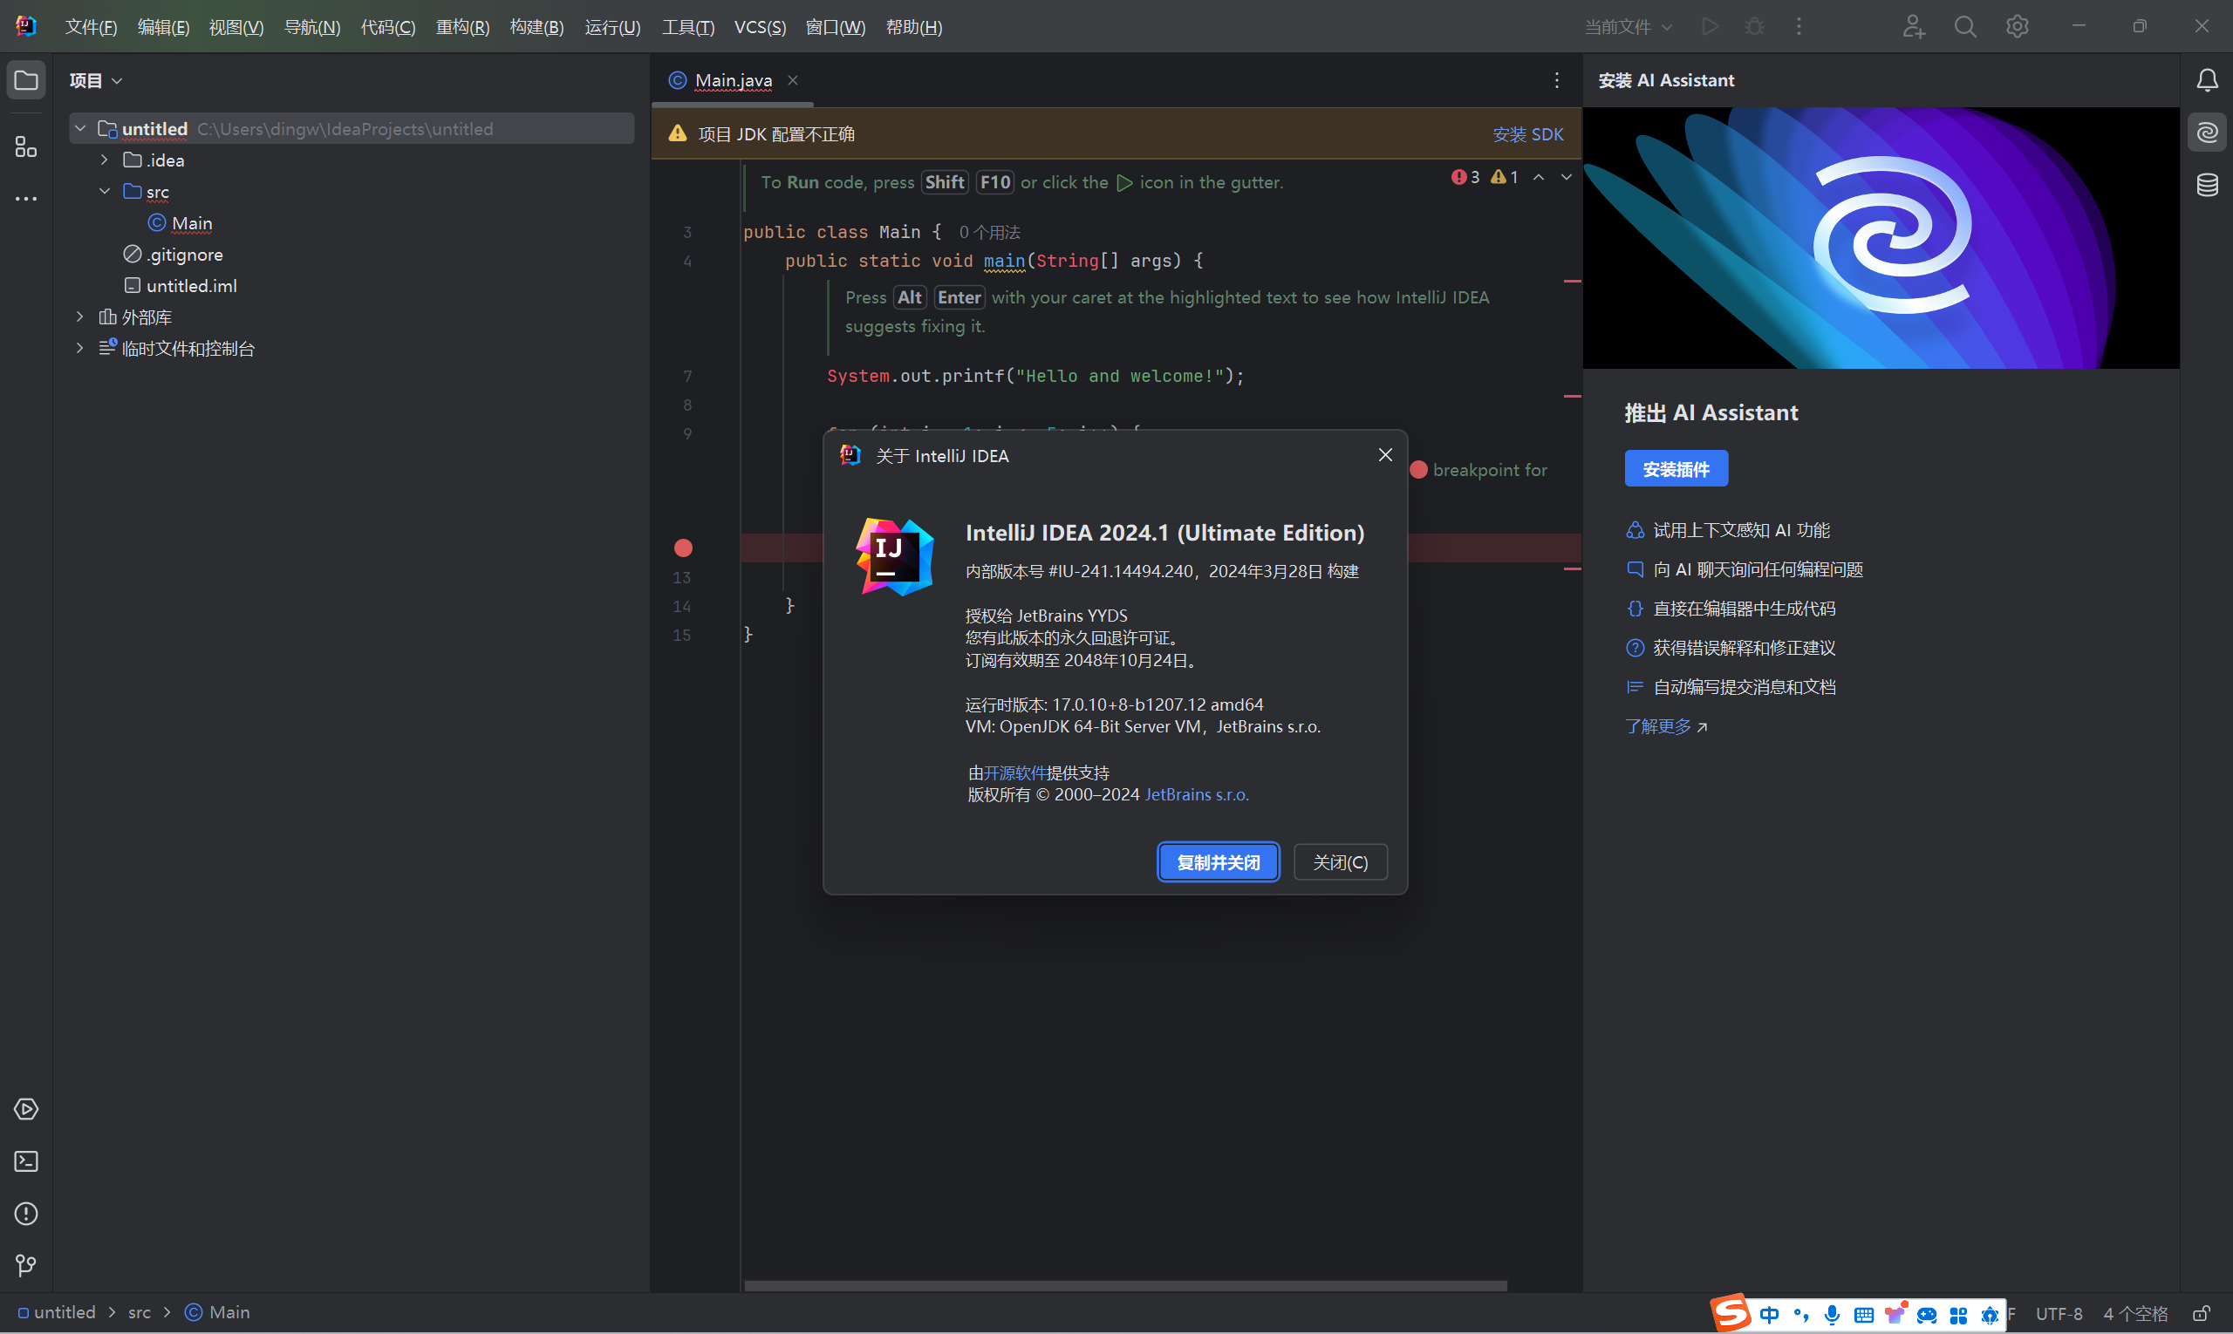
Task: Select the Main.java editor tab
Action: coord(732,81)
